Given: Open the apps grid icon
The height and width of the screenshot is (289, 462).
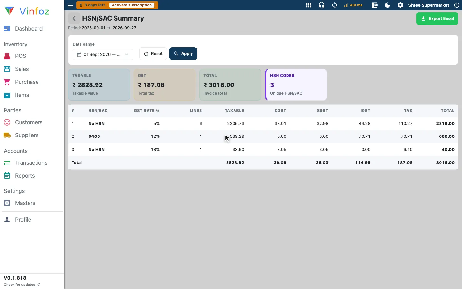Looking at the screenshot, I should point(309,5).
